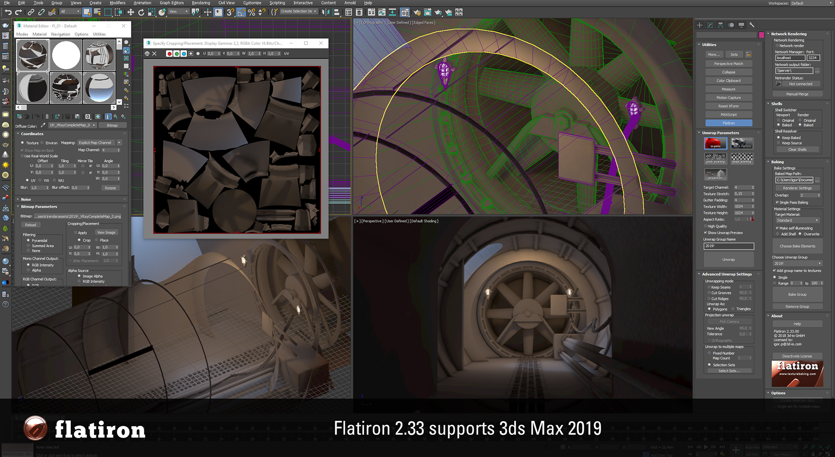This screenshot has height=457, width=835.
Task: Click Renderer Settings button
Action: point(798,188)
